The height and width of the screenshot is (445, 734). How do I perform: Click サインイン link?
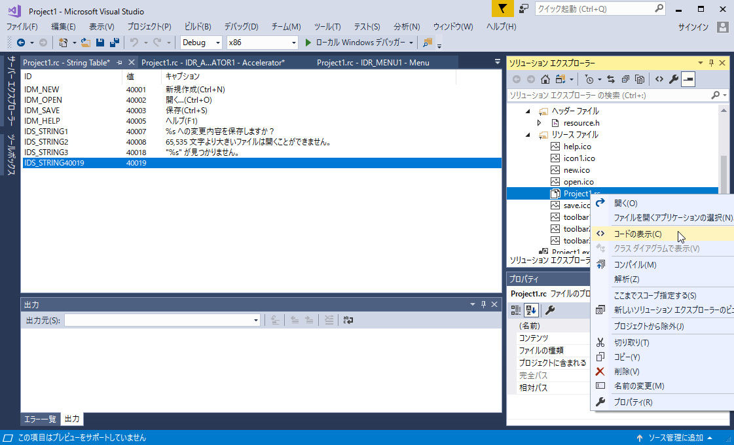(x=693, y=27)
